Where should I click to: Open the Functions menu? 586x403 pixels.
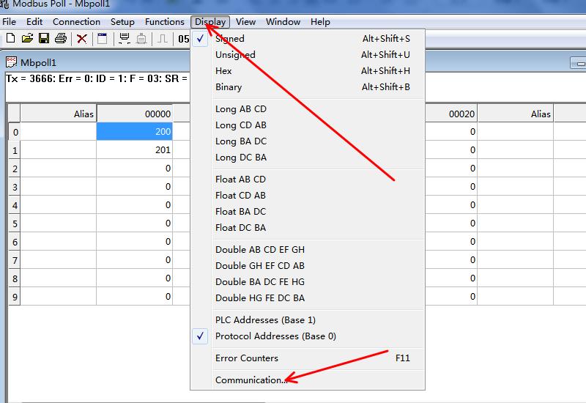coord(164,22)
